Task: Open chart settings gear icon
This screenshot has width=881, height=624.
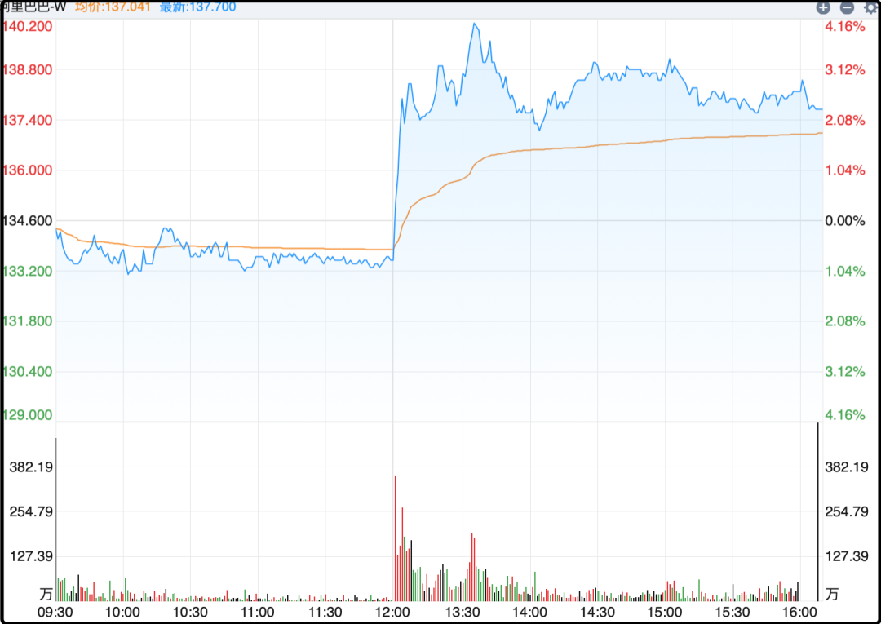Action: 870,7
